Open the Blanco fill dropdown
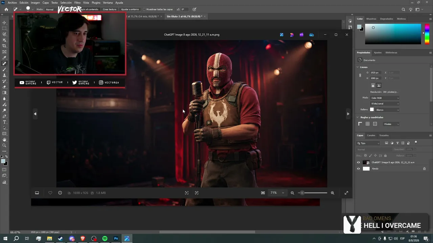The width and height of the screenshot is (433, 243). [388, 110]
